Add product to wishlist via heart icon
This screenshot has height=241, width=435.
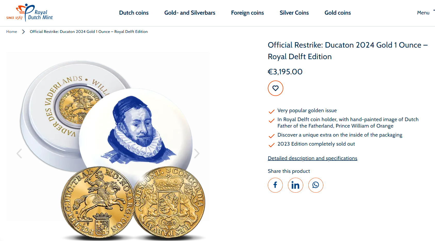pyautogui.click(x=275, y=88)
